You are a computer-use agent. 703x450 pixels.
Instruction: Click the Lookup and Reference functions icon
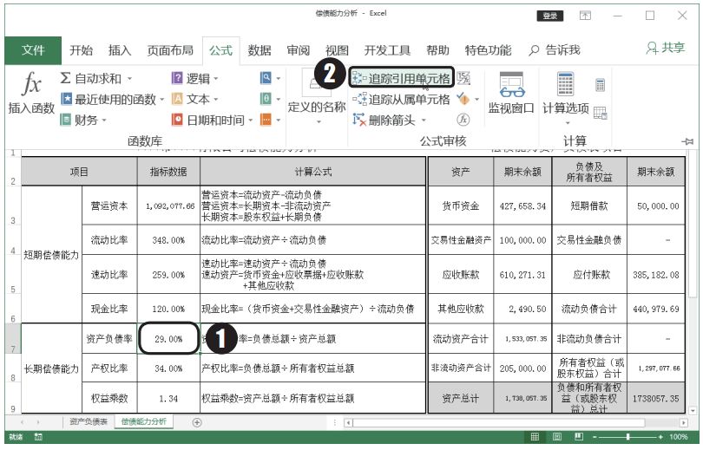click(x=266, y=78)
